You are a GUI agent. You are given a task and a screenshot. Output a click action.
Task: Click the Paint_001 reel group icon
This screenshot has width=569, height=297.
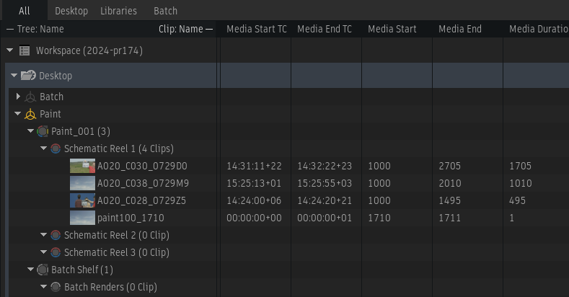pos(43,131)
